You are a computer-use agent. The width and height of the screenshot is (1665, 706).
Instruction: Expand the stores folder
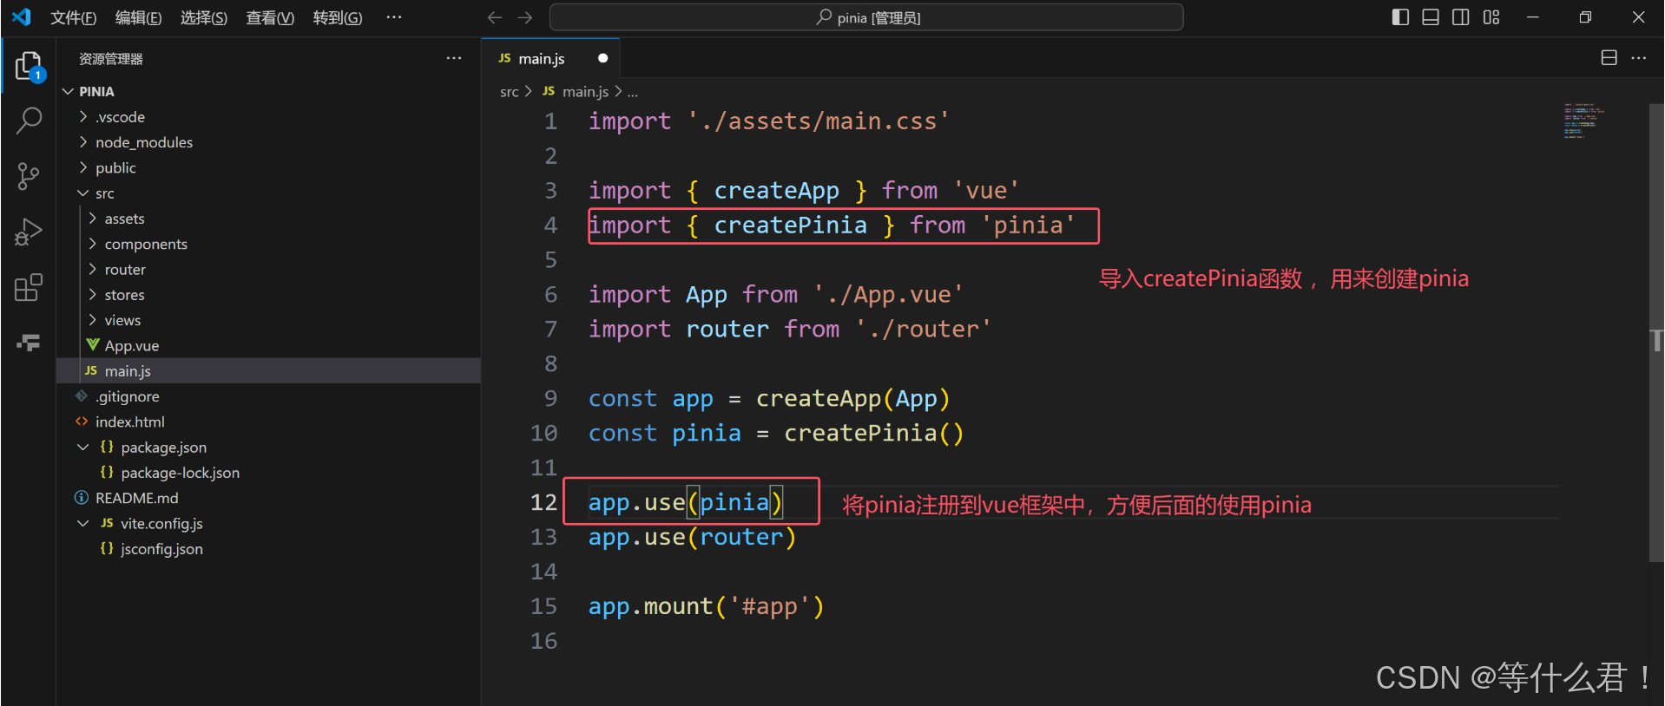pyautogui.click(x=92, y=294)
